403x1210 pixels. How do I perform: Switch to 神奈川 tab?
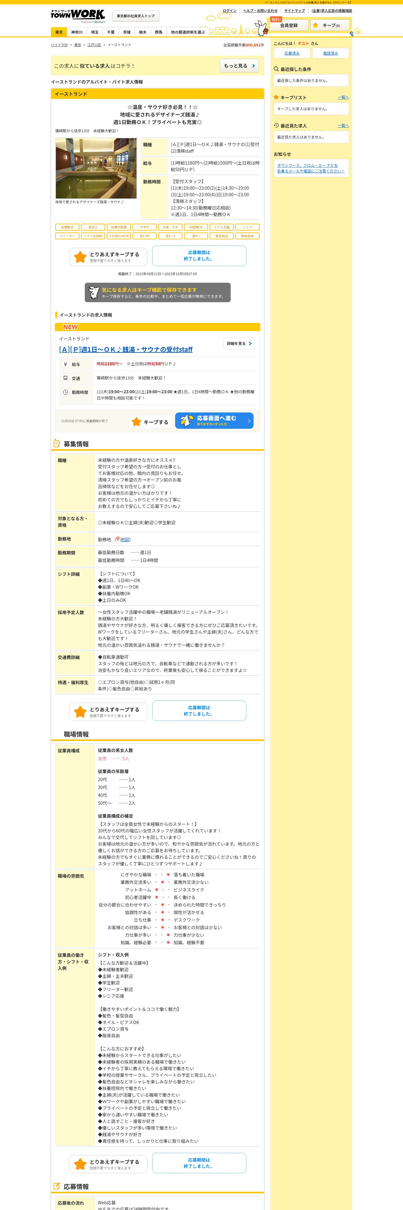pyautogui.click(x=77, y=32)
